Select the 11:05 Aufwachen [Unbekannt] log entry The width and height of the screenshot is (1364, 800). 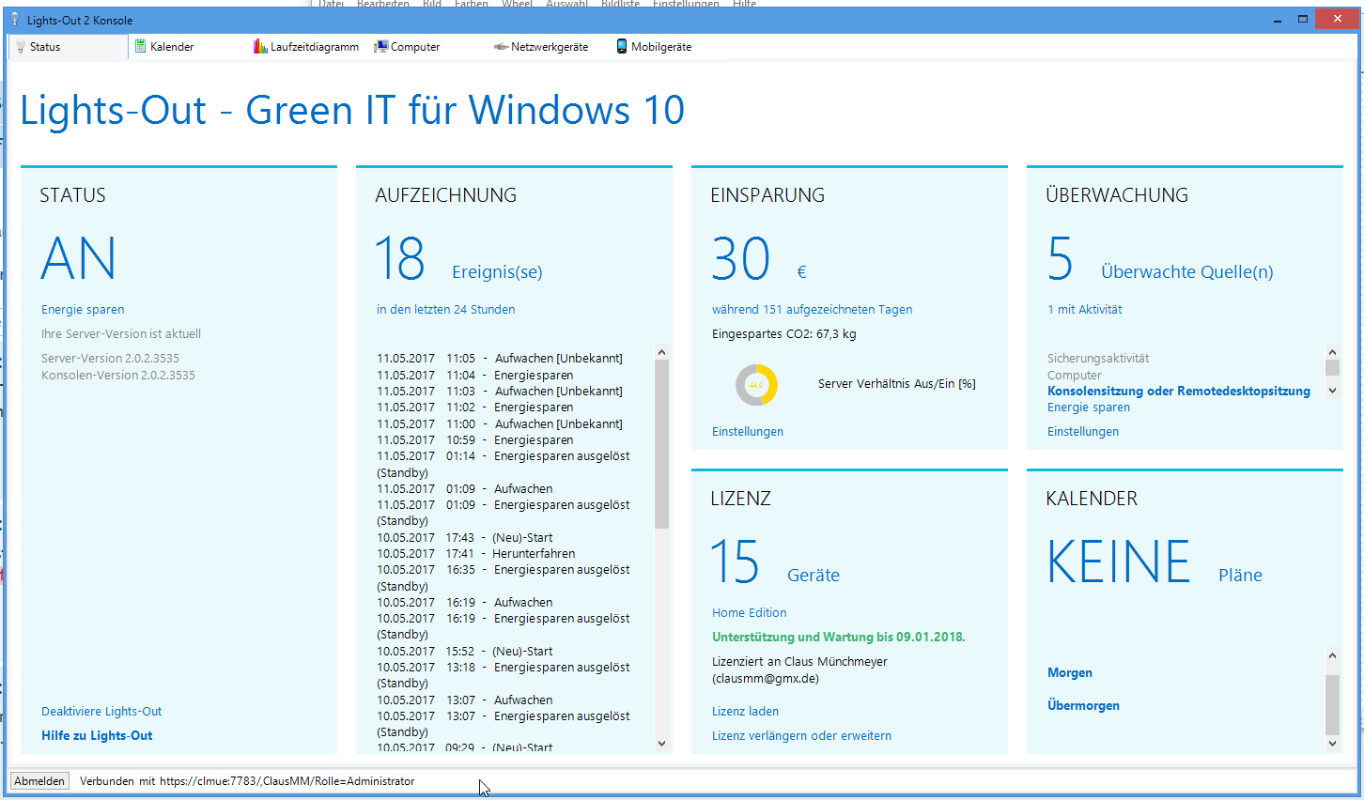500,359
